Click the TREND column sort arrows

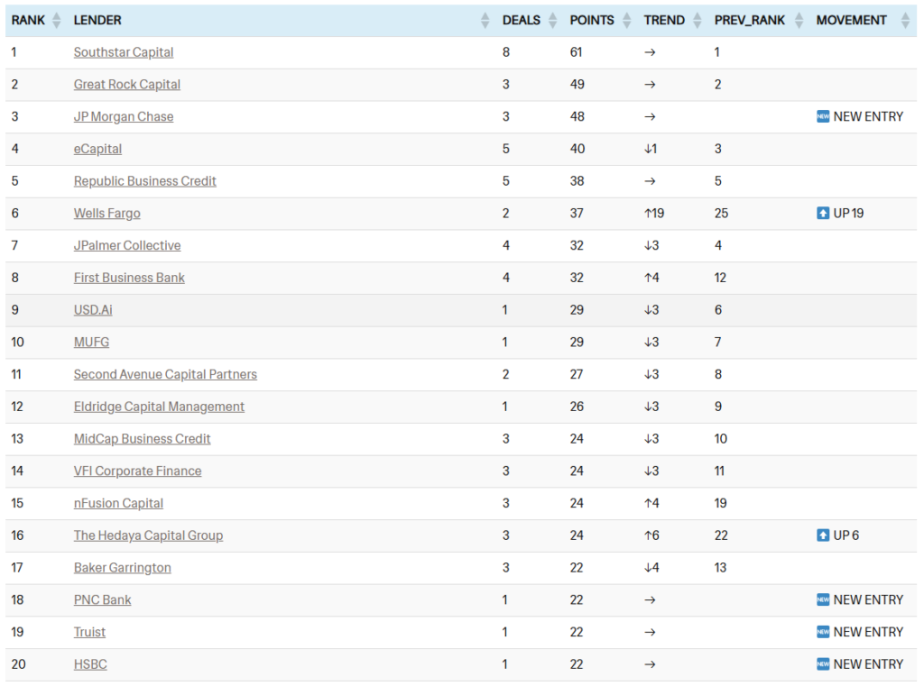click(697, 21)
